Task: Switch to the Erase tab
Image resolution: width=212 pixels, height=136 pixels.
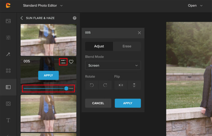Action: coord(127,46)
